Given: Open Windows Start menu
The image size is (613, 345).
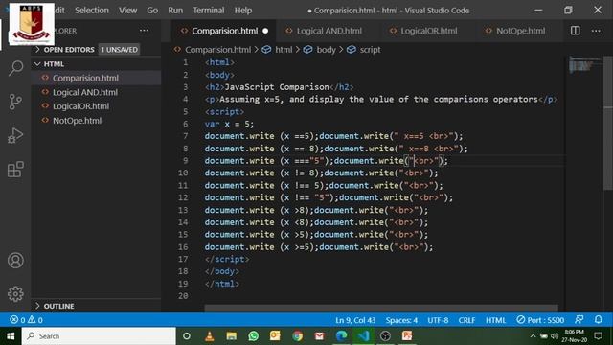Looking at the screenshot, I should pos(11,336).
